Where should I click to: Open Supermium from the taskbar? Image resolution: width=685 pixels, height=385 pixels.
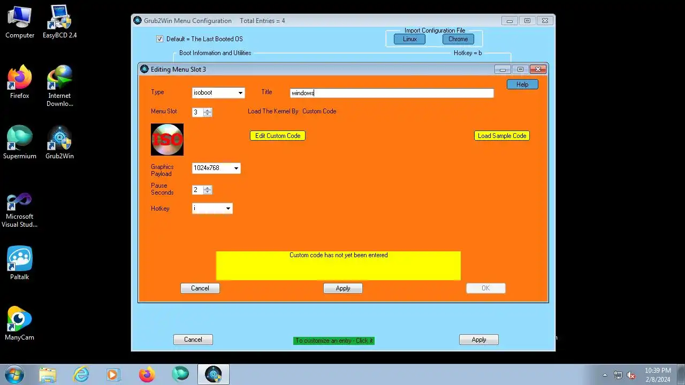click(x=180, y=374)
